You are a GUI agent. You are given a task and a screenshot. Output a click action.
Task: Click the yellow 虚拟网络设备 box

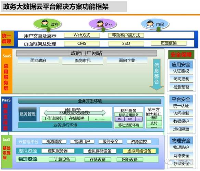click(139, 151)
